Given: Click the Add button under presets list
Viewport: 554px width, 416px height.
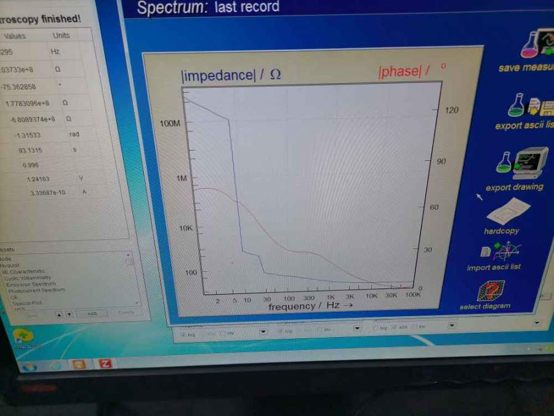Looking at the screenshot, I should click(92, 314).
